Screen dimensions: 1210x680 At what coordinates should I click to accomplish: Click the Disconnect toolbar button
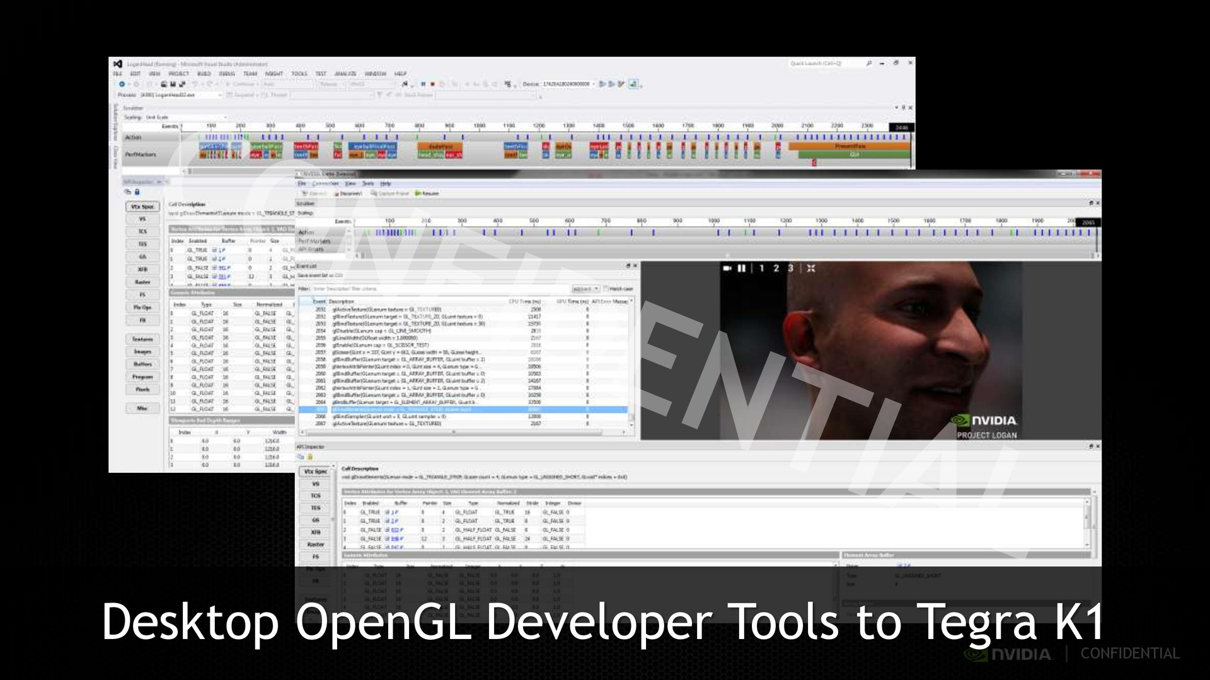[348, 193]
